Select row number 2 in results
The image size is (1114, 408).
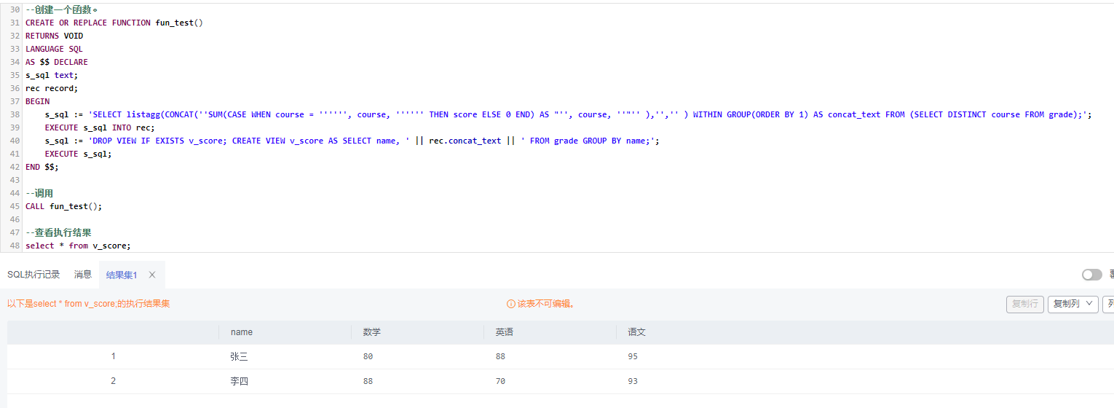point(114,382)
